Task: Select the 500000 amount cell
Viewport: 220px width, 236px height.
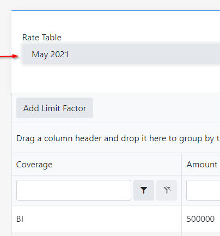Action: (x=201, y=219)
